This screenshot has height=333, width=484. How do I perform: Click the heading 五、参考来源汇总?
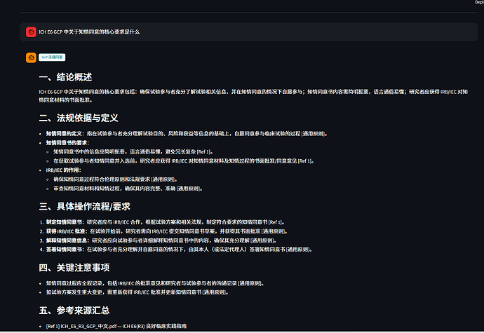(x=74, y=311)
